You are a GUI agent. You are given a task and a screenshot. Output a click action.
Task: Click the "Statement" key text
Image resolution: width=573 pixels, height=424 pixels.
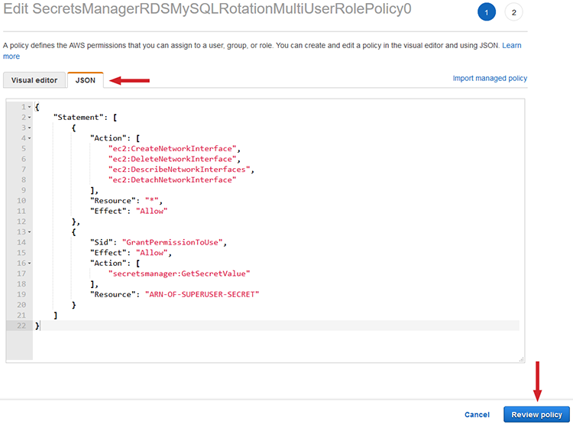click(x=79, y=118)
